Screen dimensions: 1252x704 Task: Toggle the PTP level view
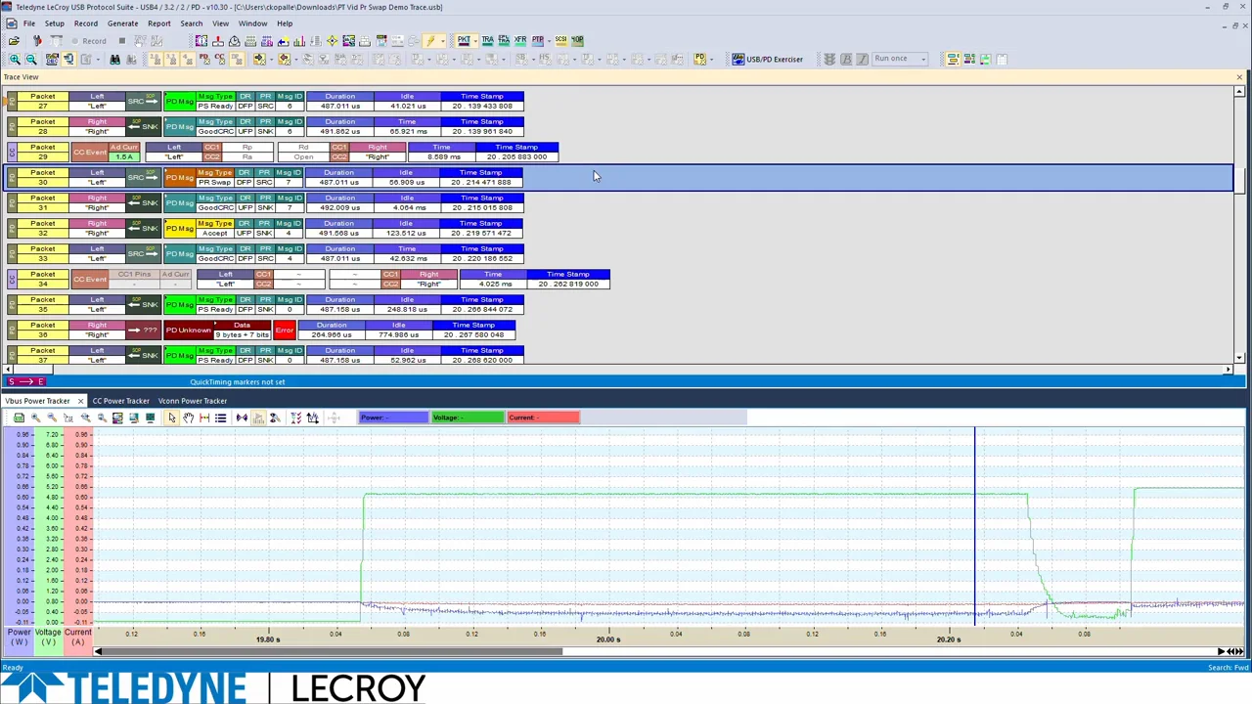pos(537,40)
